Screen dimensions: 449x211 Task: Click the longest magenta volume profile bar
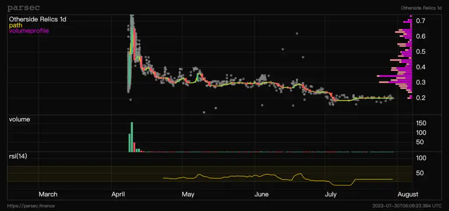tap(394, 76)
